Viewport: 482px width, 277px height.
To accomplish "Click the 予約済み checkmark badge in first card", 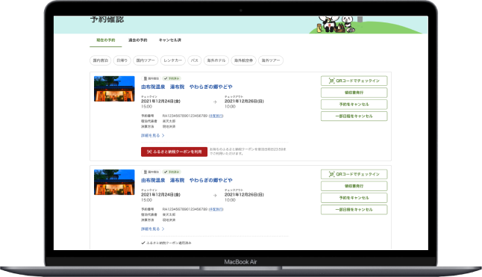I will [x=172, y=78].
